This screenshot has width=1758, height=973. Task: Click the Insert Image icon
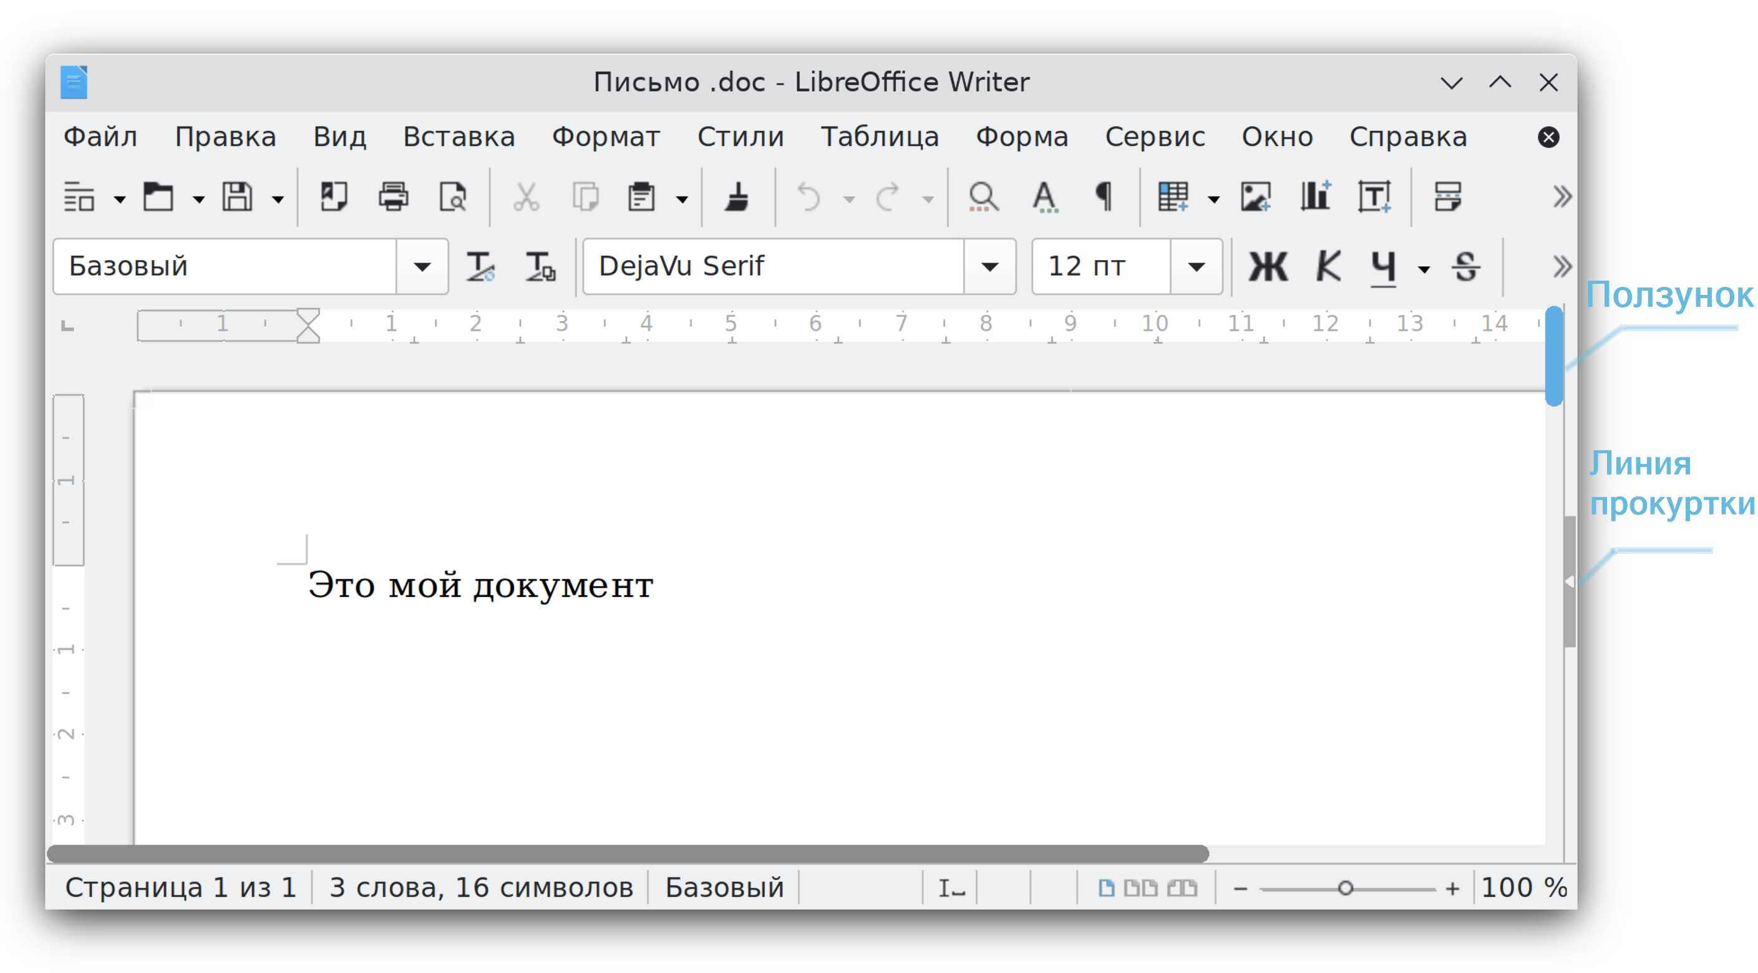click(x=1256, y=198)
